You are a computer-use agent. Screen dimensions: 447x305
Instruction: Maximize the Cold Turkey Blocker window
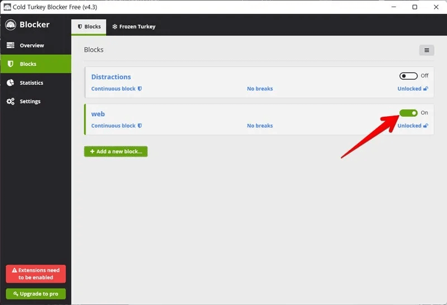click(415, 7)
